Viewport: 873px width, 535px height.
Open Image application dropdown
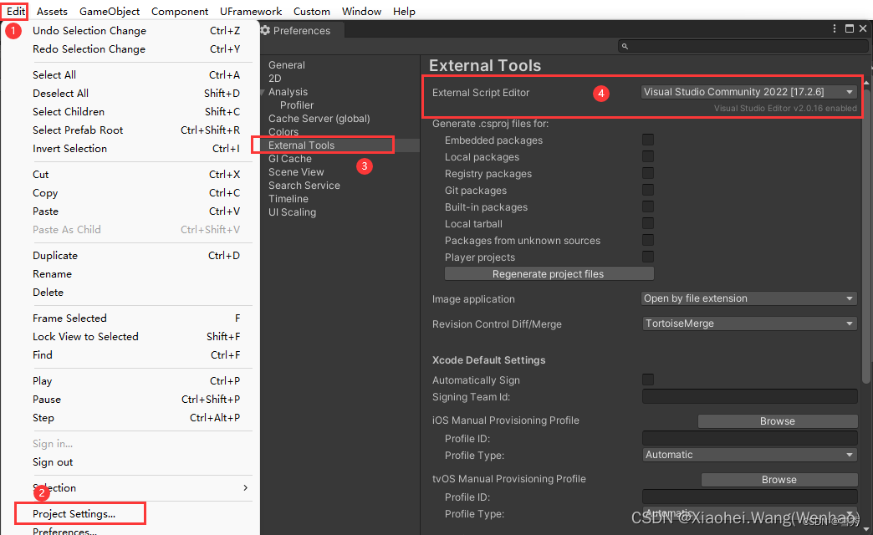[749, 298]
